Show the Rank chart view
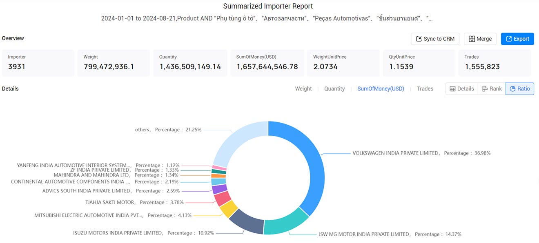The height and width of the screenshot is (243, 539). [x=492, y=88]
